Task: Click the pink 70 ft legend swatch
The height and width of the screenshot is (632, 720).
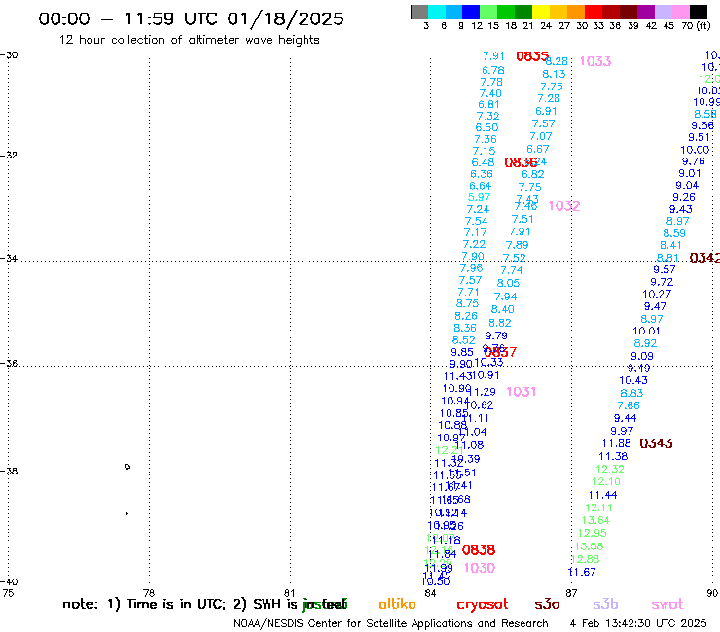Action: click(x=680, y=12)
